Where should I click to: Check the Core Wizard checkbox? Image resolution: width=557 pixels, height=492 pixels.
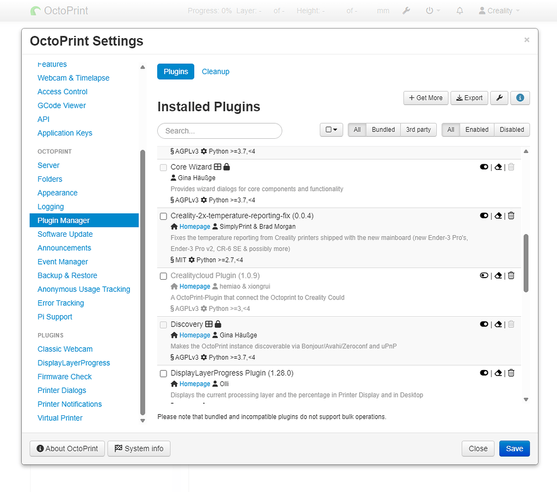tap(163, 167)
